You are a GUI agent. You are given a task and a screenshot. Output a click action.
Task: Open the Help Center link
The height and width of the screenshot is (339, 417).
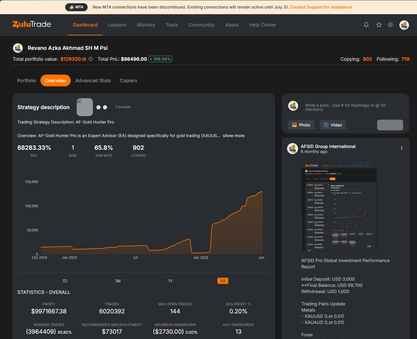(263, 25)
